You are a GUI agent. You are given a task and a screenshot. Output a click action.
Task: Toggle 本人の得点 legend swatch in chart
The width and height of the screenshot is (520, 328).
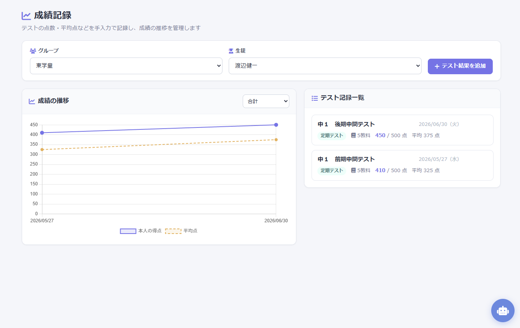click(x=128, y=231)
